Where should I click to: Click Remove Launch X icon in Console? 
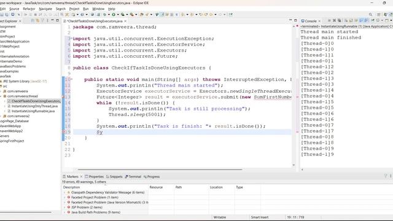[x=334, y=20]
